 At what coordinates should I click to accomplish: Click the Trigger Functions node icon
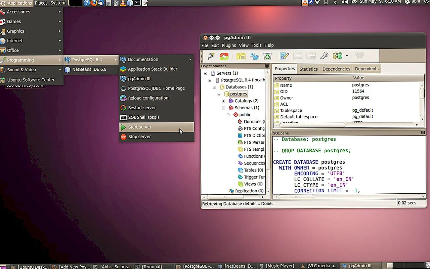(x=240, y=177)
